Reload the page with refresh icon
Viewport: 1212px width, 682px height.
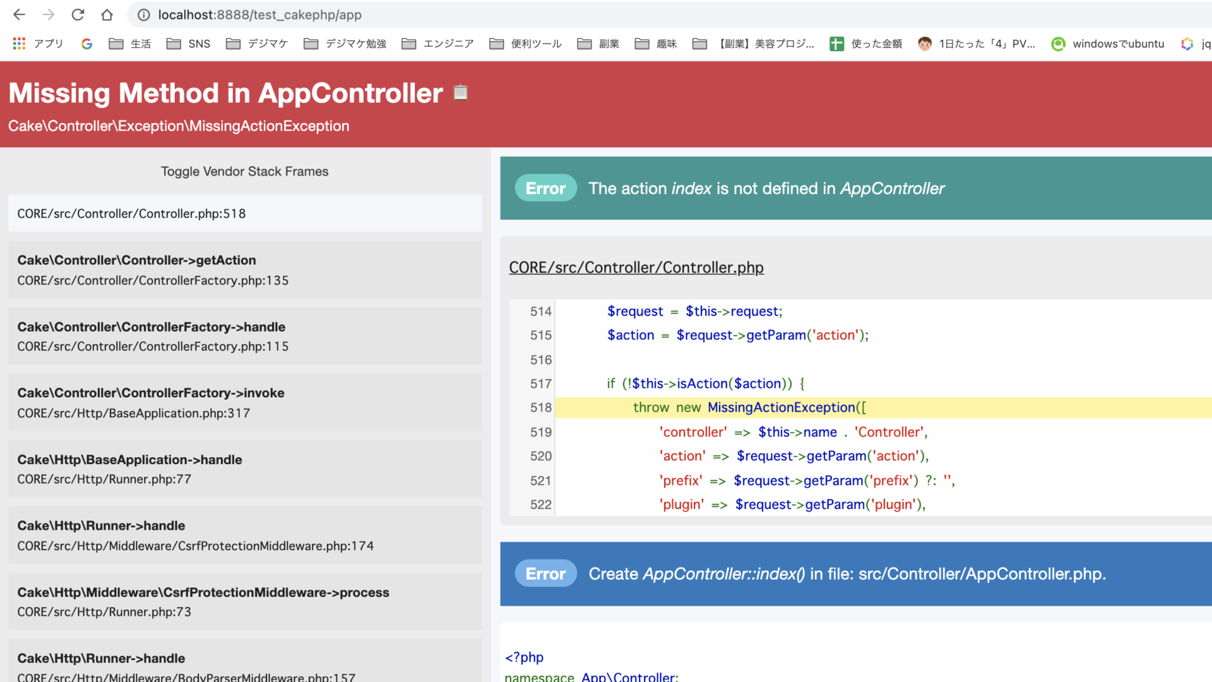click(x=78, y=15)
